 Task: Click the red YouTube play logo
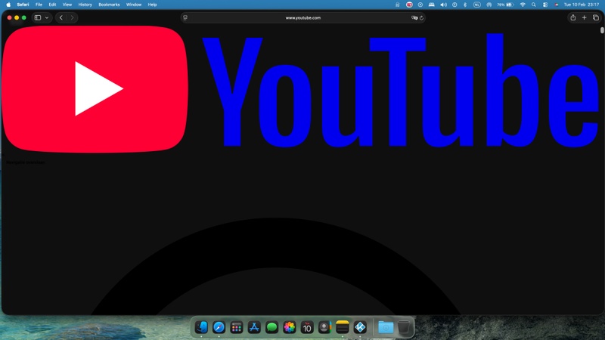95,89
